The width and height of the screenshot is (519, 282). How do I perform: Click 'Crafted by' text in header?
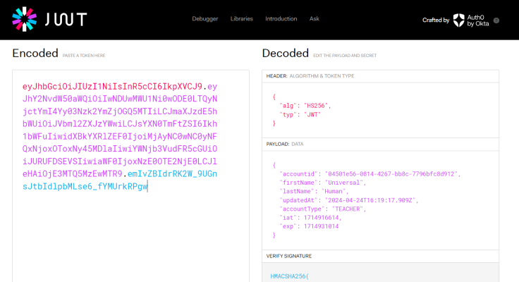[436, 20]
